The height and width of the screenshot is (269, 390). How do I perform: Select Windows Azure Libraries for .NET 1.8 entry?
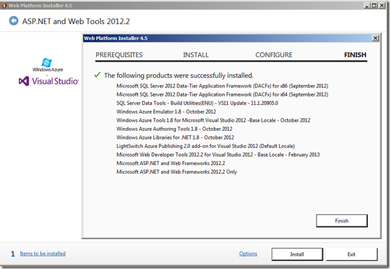coord(175,138)
